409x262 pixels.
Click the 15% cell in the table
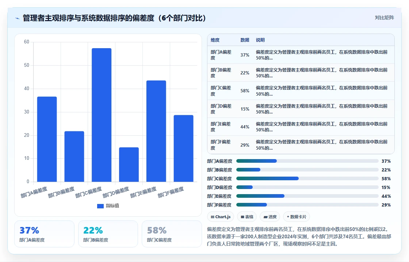coord(245,109)
